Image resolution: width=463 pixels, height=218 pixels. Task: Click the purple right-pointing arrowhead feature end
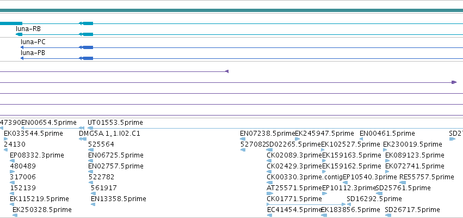[454, 82]
